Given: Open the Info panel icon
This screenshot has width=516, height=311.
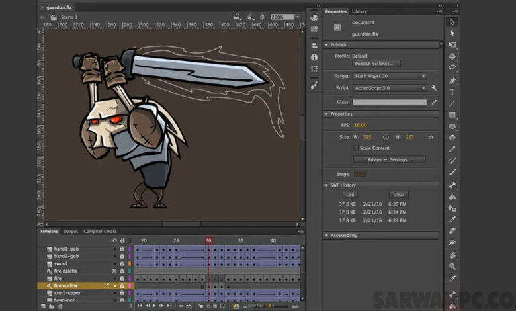Looking at the screenshot, I should 314,58.
